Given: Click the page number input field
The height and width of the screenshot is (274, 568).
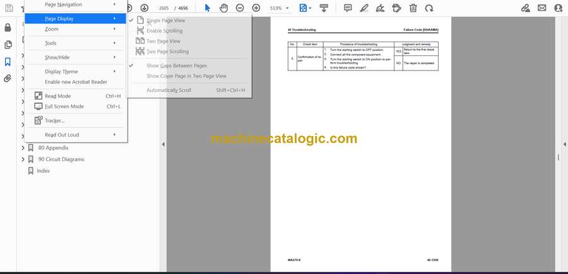Looking at the screenshot, I should [163, 8].
